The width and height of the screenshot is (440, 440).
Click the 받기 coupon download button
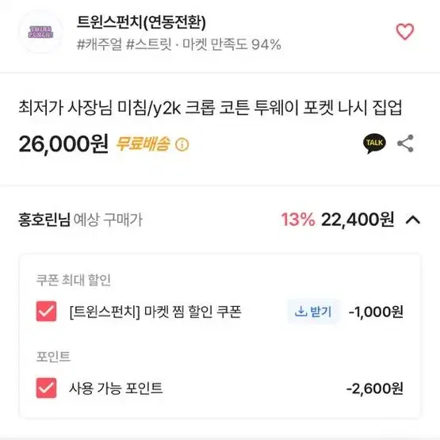point(313,312)
